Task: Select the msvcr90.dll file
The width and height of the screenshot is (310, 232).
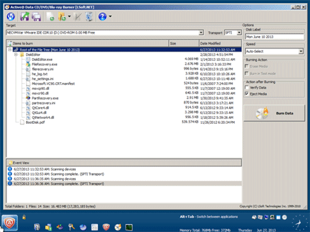Action: pos(40,93)
